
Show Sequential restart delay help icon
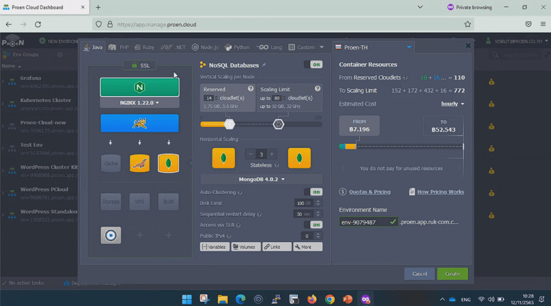[259, 214]
